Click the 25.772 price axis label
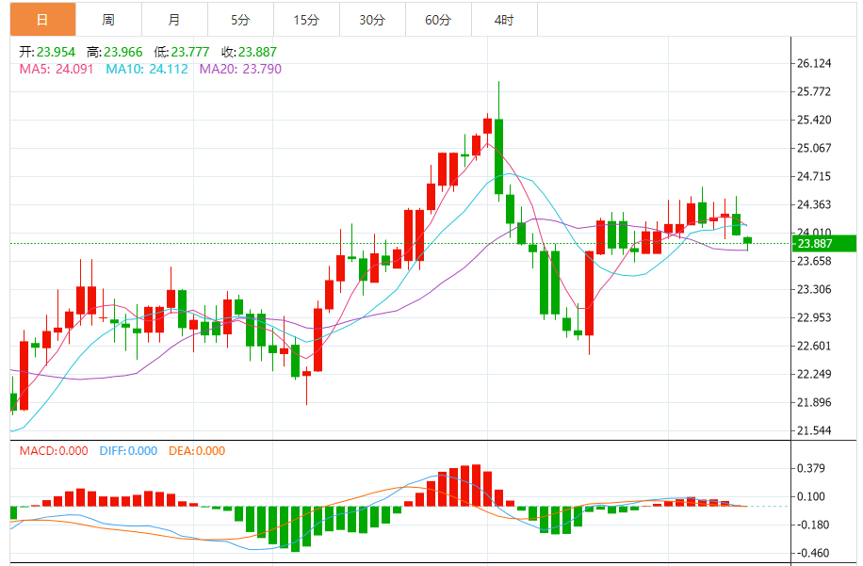Viewport: 863px width, 566px height. click(x=814, y=91)
